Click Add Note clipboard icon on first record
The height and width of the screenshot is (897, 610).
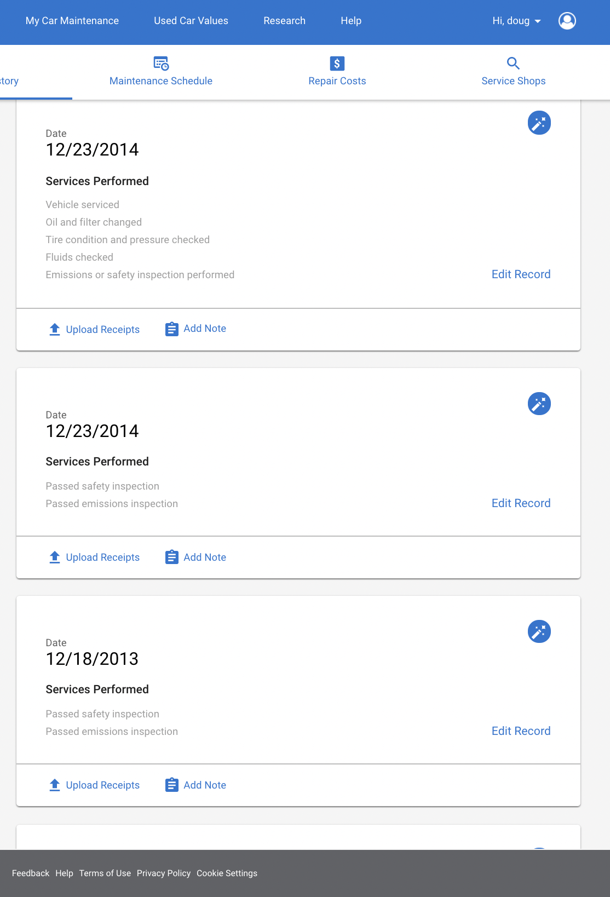point(172,329)
